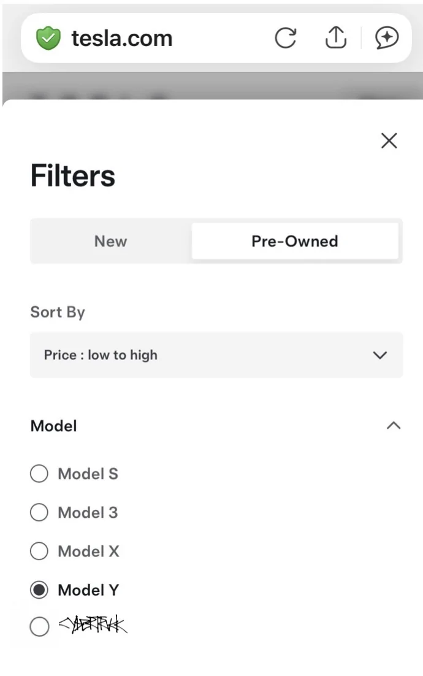Open Sort By dropdown arrow
The width and height of the screenshot is (423, 676).
(380, 355)
